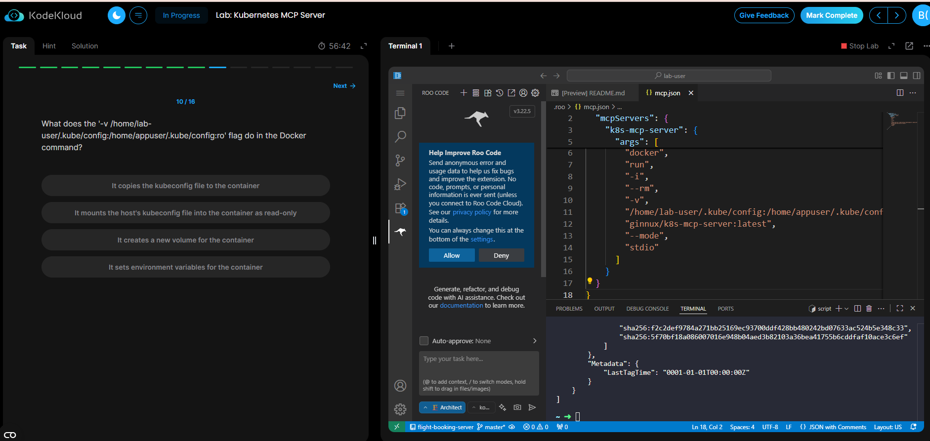Screen dimensions: 930x441
Task: Open KodeKloud lab in new window
Action: (909, 46)
